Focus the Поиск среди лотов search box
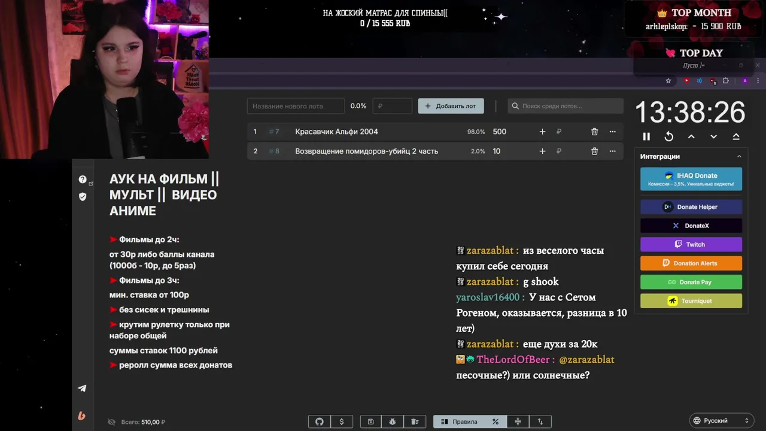The height and width of the screenshot is (431, 766). (566, 106)
